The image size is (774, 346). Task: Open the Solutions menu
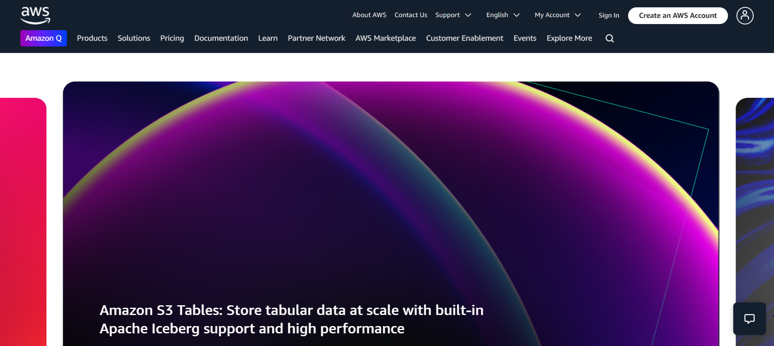point(134,38)
